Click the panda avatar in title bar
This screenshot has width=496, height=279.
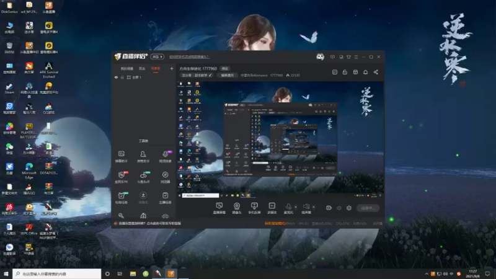(x=320, y=56)
